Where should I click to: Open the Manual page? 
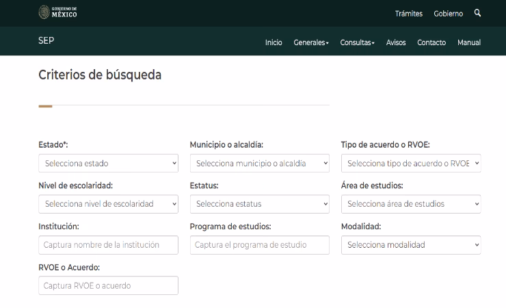tap(469, 42)
